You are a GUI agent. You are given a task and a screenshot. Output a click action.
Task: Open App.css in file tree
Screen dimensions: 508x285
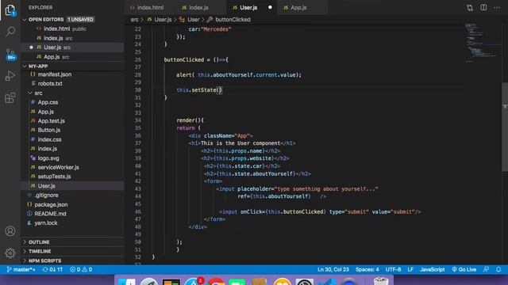click(x=48, y=102)
